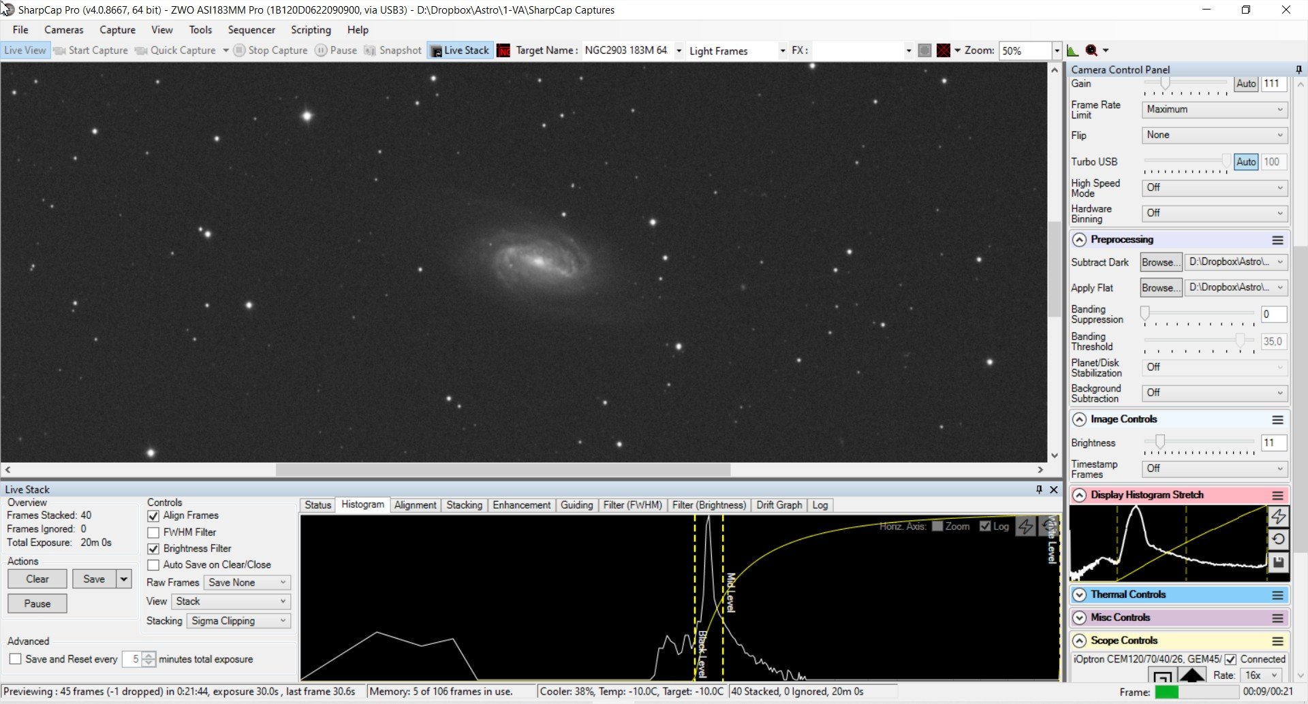
Task: Enable the FWHM Filter checkbox
Action: coord(153,532)
